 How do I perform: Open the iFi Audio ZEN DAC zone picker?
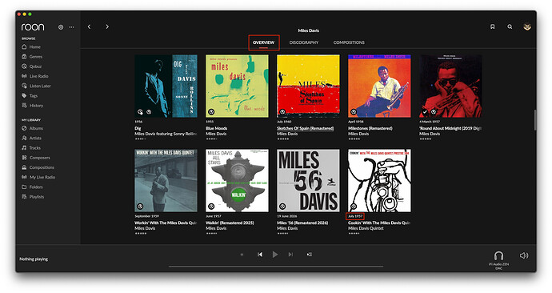pos(498,260)
